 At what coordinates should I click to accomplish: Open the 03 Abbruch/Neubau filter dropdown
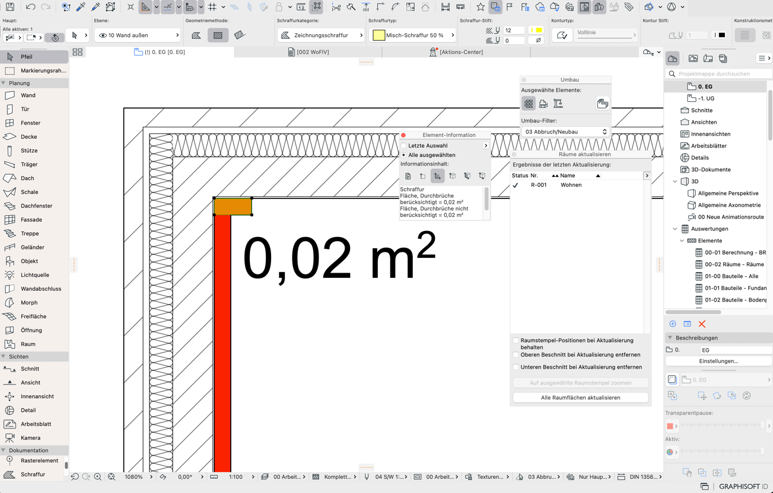click(565, 132)
